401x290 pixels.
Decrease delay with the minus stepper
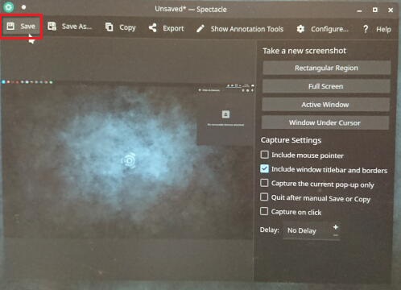336,235
